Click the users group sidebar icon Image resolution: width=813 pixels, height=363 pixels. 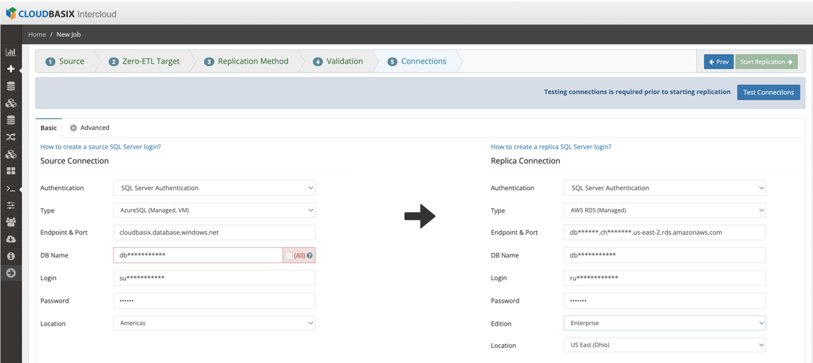[x=11, y=222]
